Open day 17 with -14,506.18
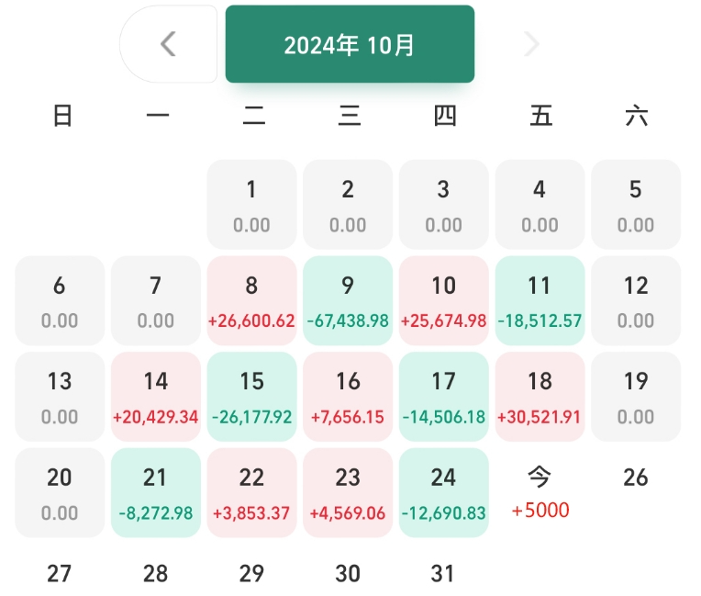 [444, 397]
